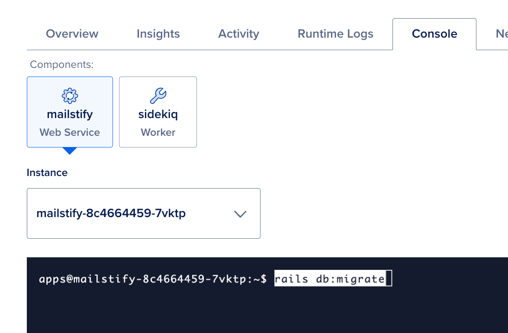
Task: Click the highlighted rails db:migrate command text
Action: [330, 278]
